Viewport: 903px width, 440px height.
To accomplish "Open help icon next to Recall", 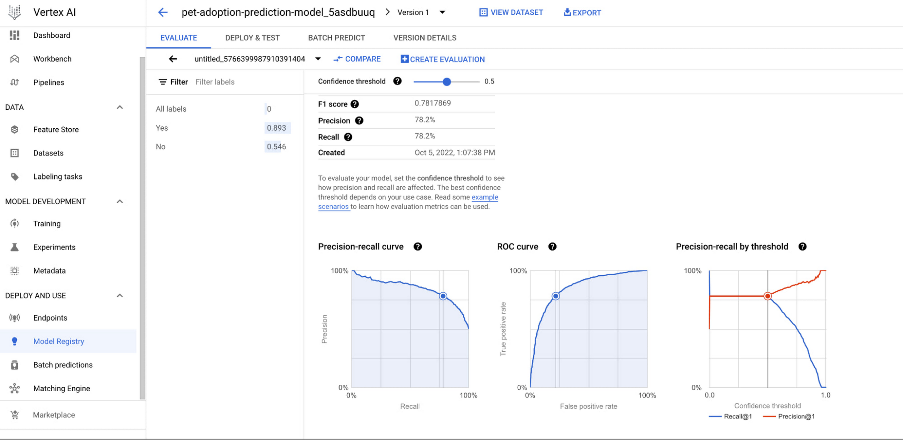I will click(x=348, y=137).
